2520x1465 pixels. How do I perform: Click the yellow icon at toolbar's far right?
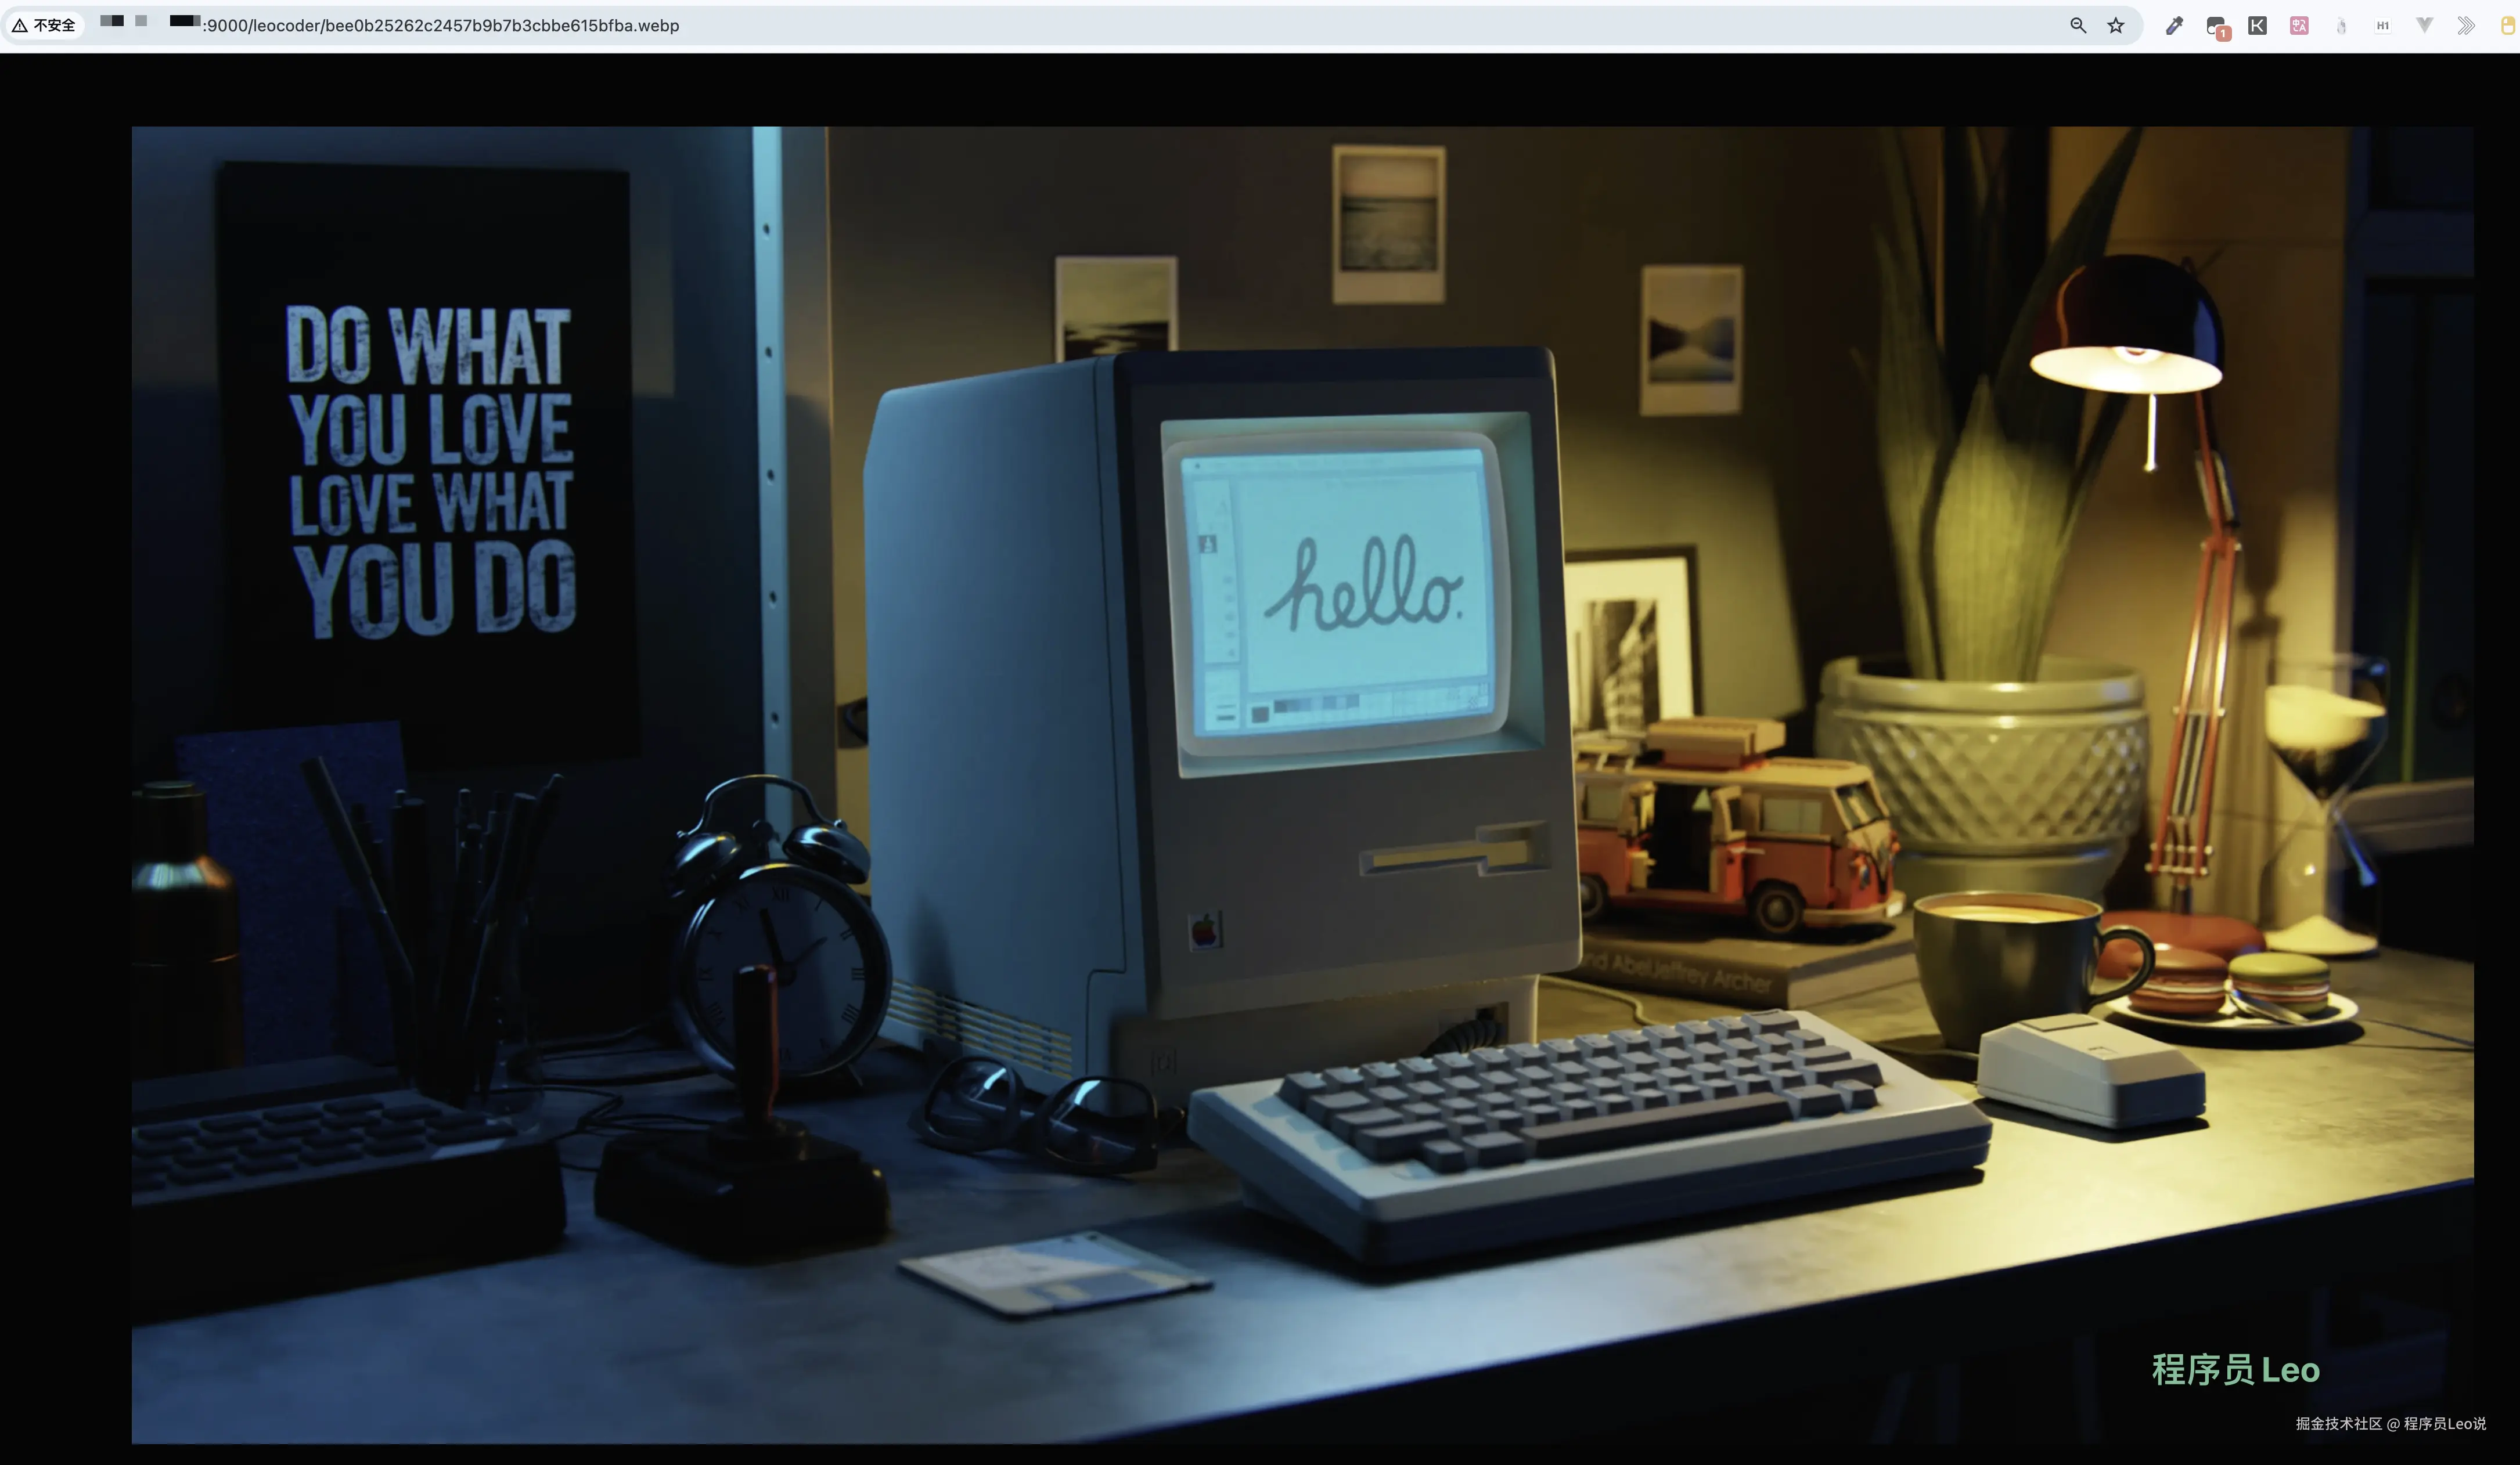click(2508, 26)
